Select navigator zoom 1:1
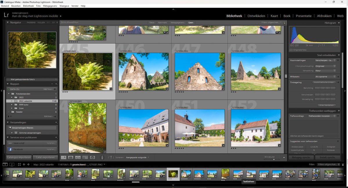 click(x=48, y=22)
